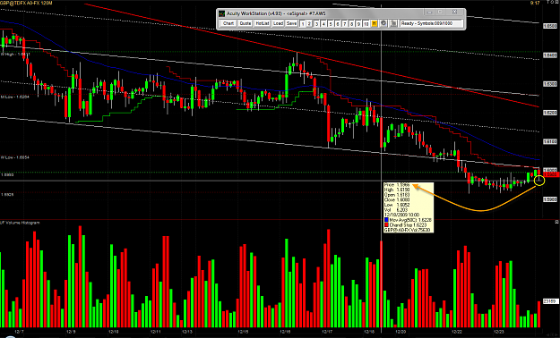Click the GBP chart symbol title label

coord(27,3)
